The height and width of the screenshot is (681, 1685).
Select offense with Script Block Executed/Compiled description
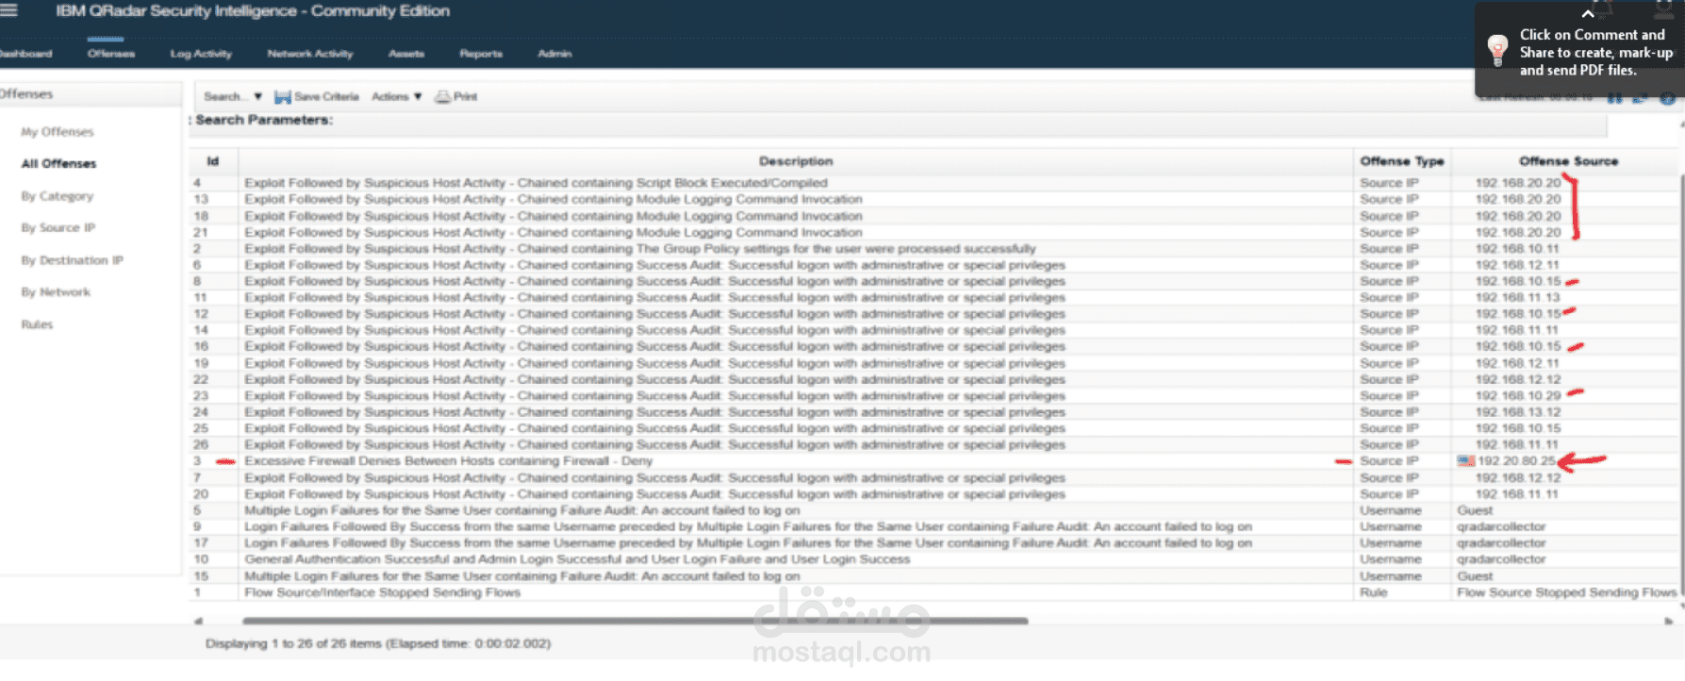(x=536, y=183)
